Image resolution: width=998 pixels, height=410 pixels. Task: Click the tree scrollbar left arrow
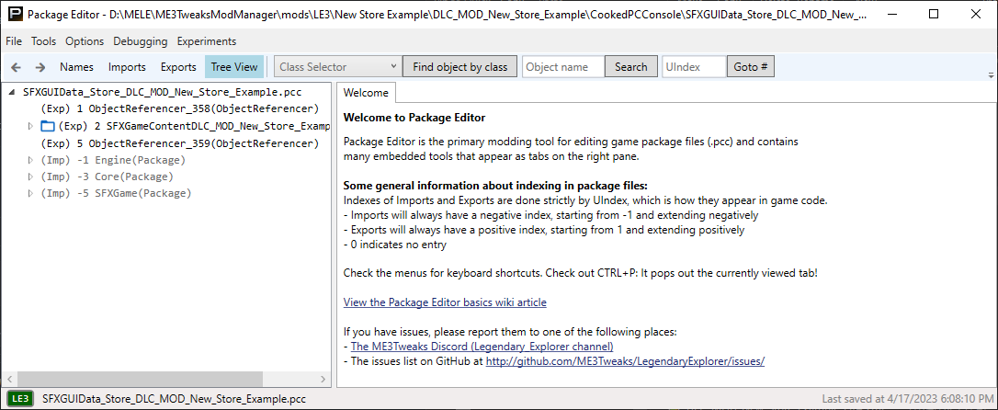(x=9, y=379)
